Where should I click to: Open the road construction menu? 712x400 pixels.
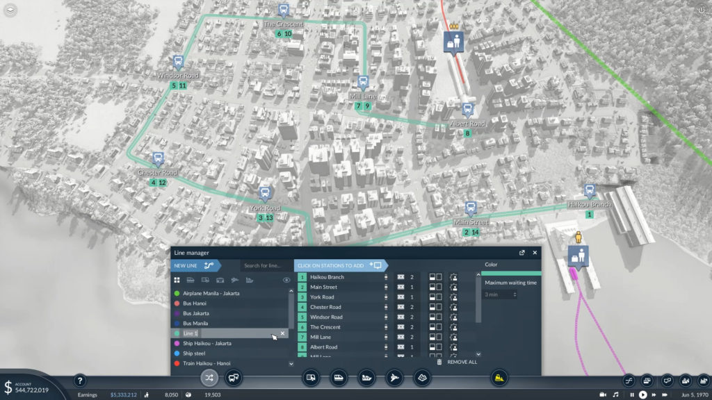coord(311,378)
